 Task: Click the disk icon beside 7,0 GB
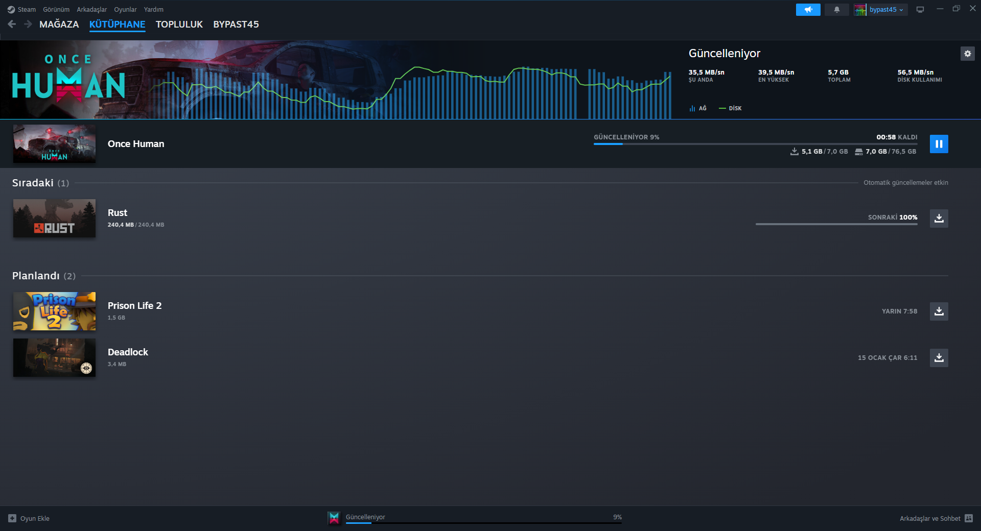[859, 152]
